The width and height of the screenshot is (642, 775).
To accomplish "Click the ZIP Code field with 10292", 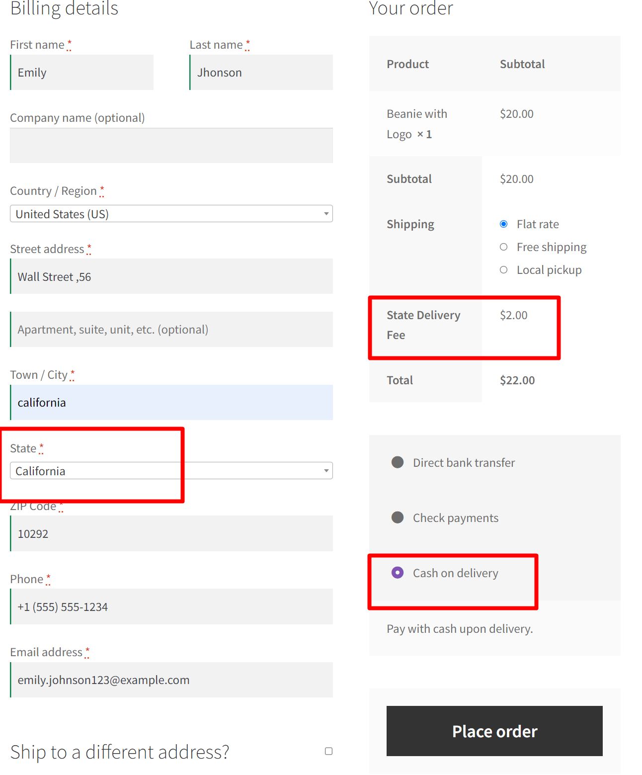I will point(171,533).
